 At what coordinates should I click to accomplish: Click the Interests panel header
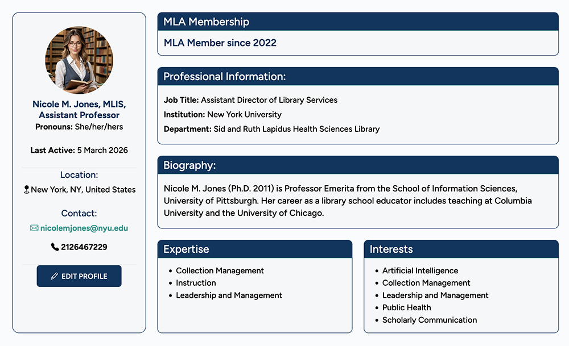(461, 249)
